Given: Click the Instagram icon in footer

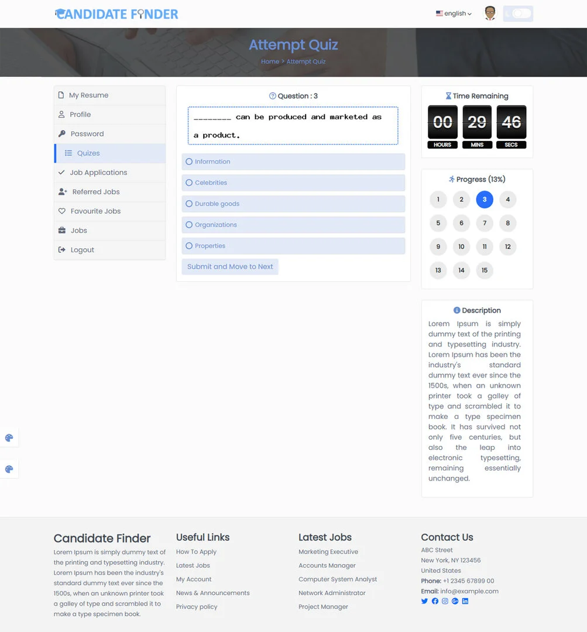Looking at the screenshot, I should coord(445,601).
